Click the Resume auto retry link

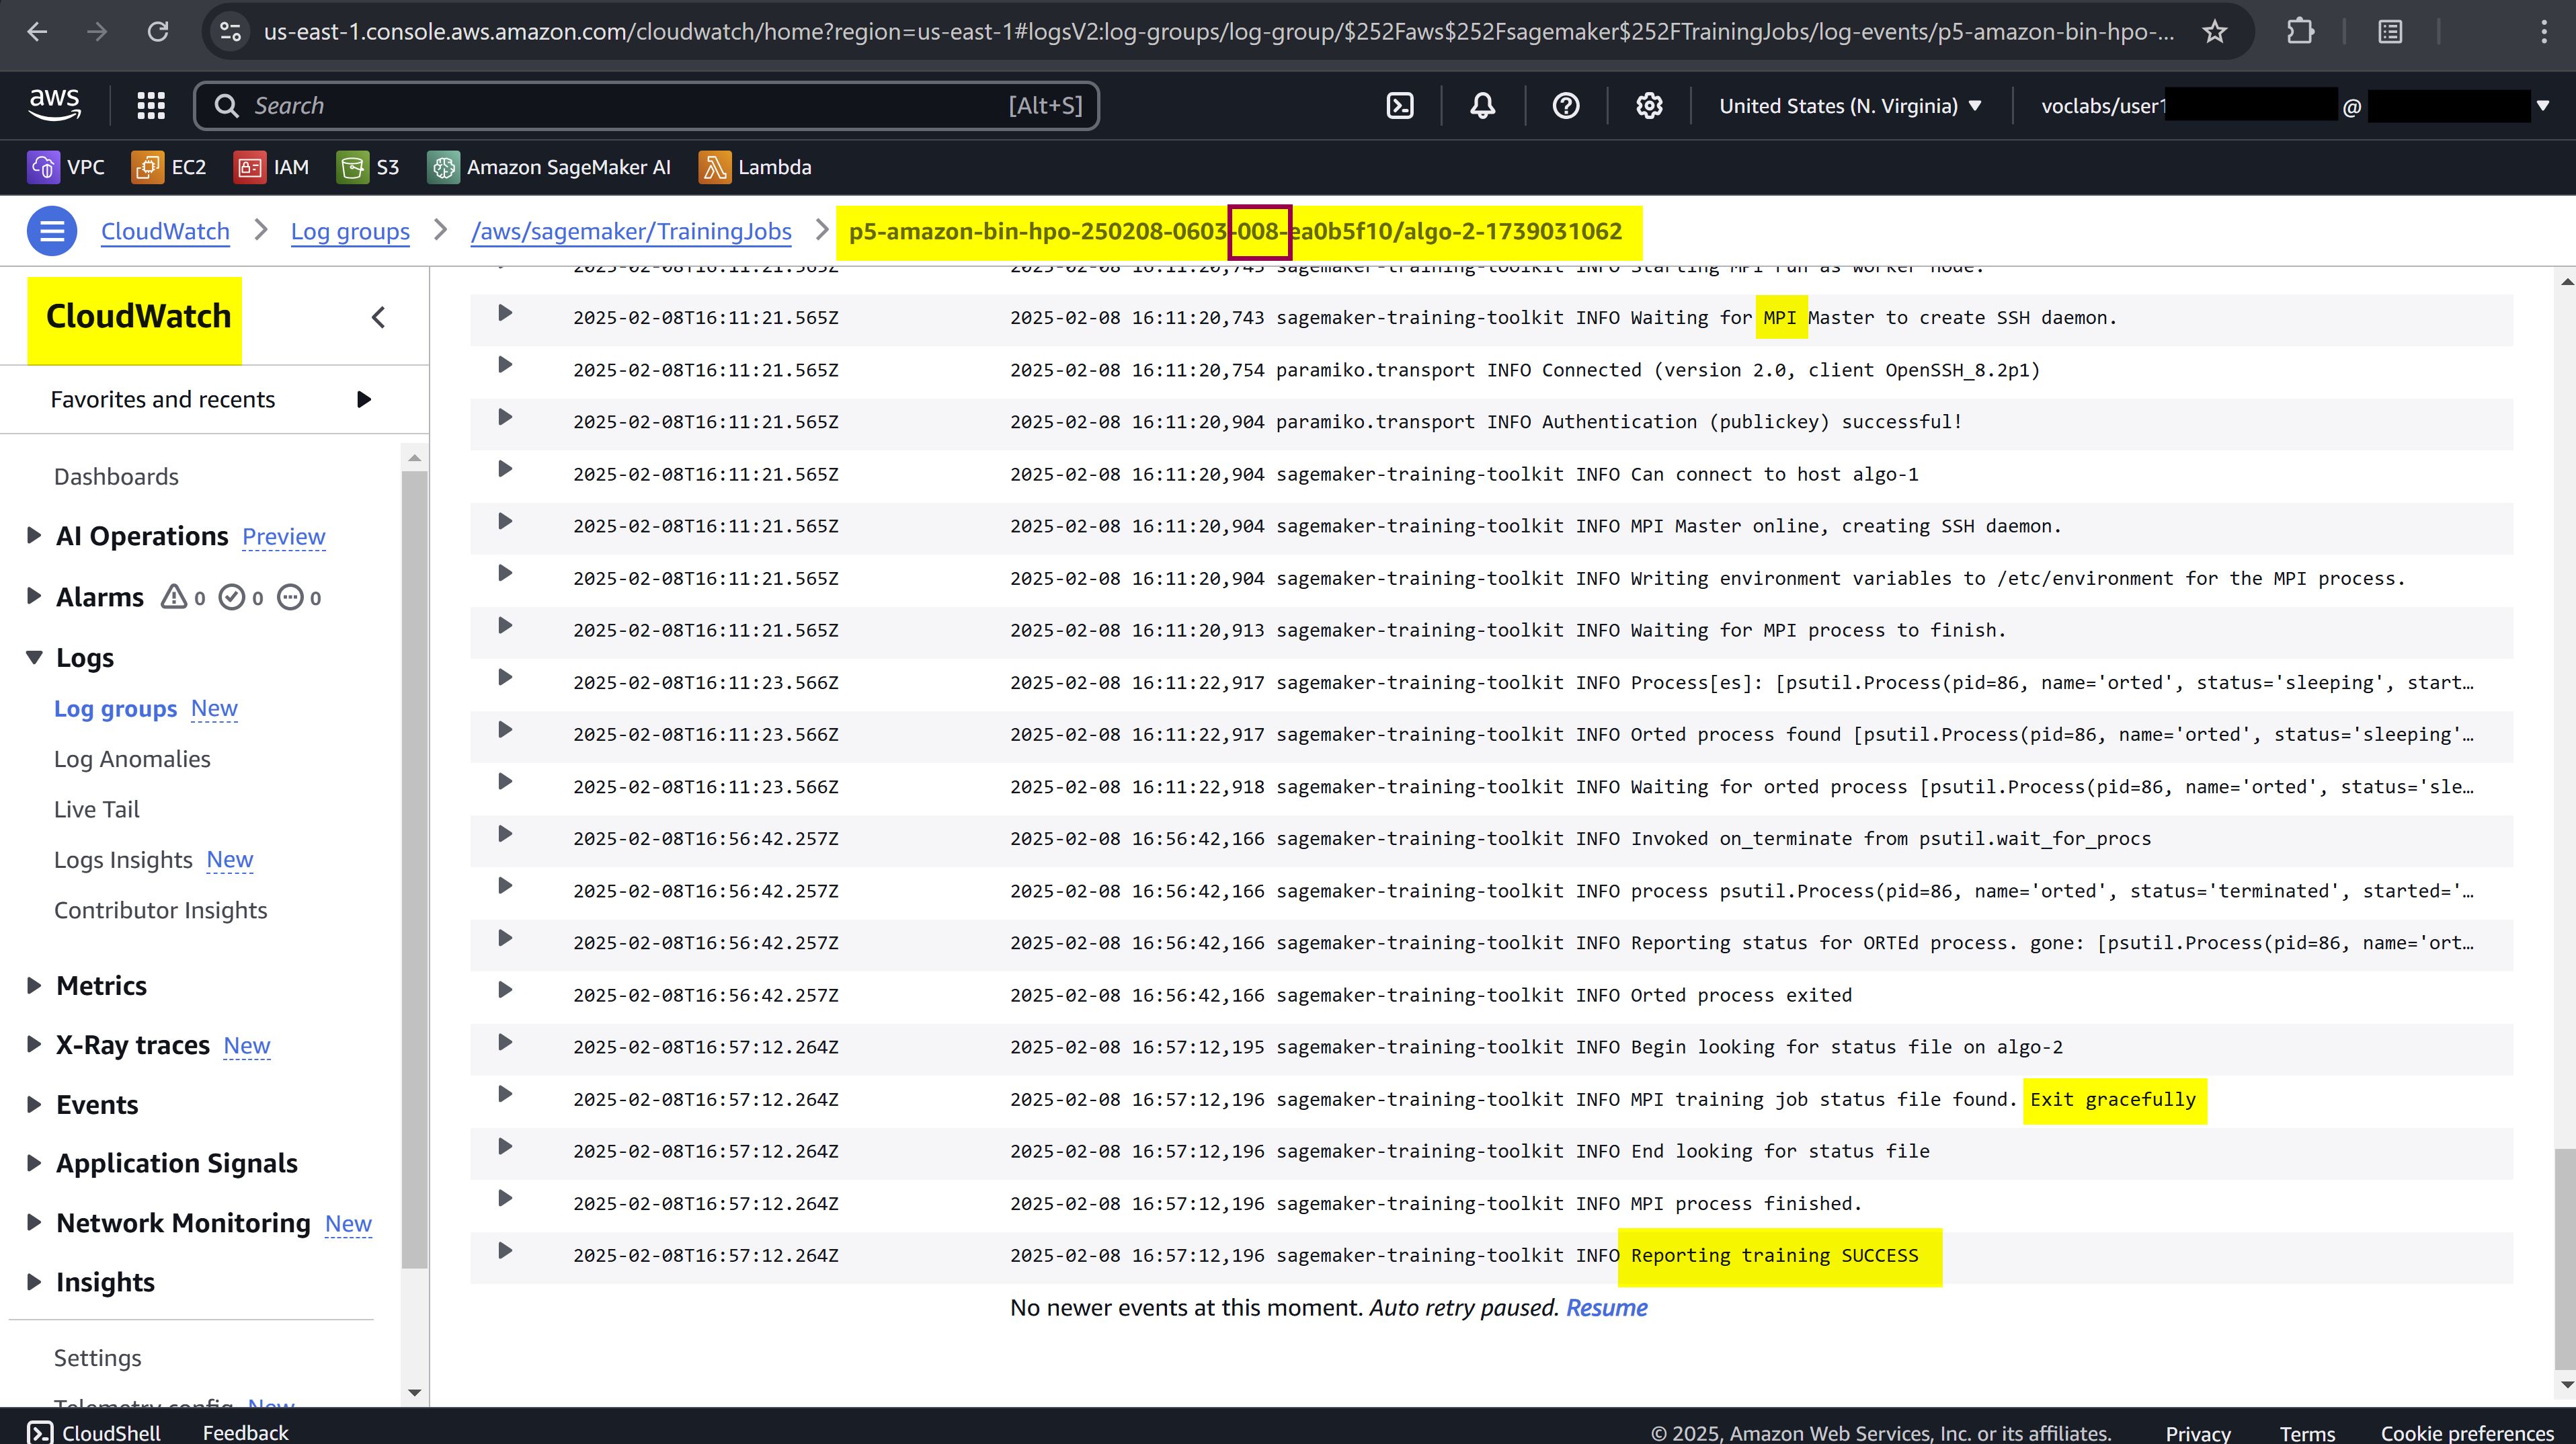pos(1606,1308)
